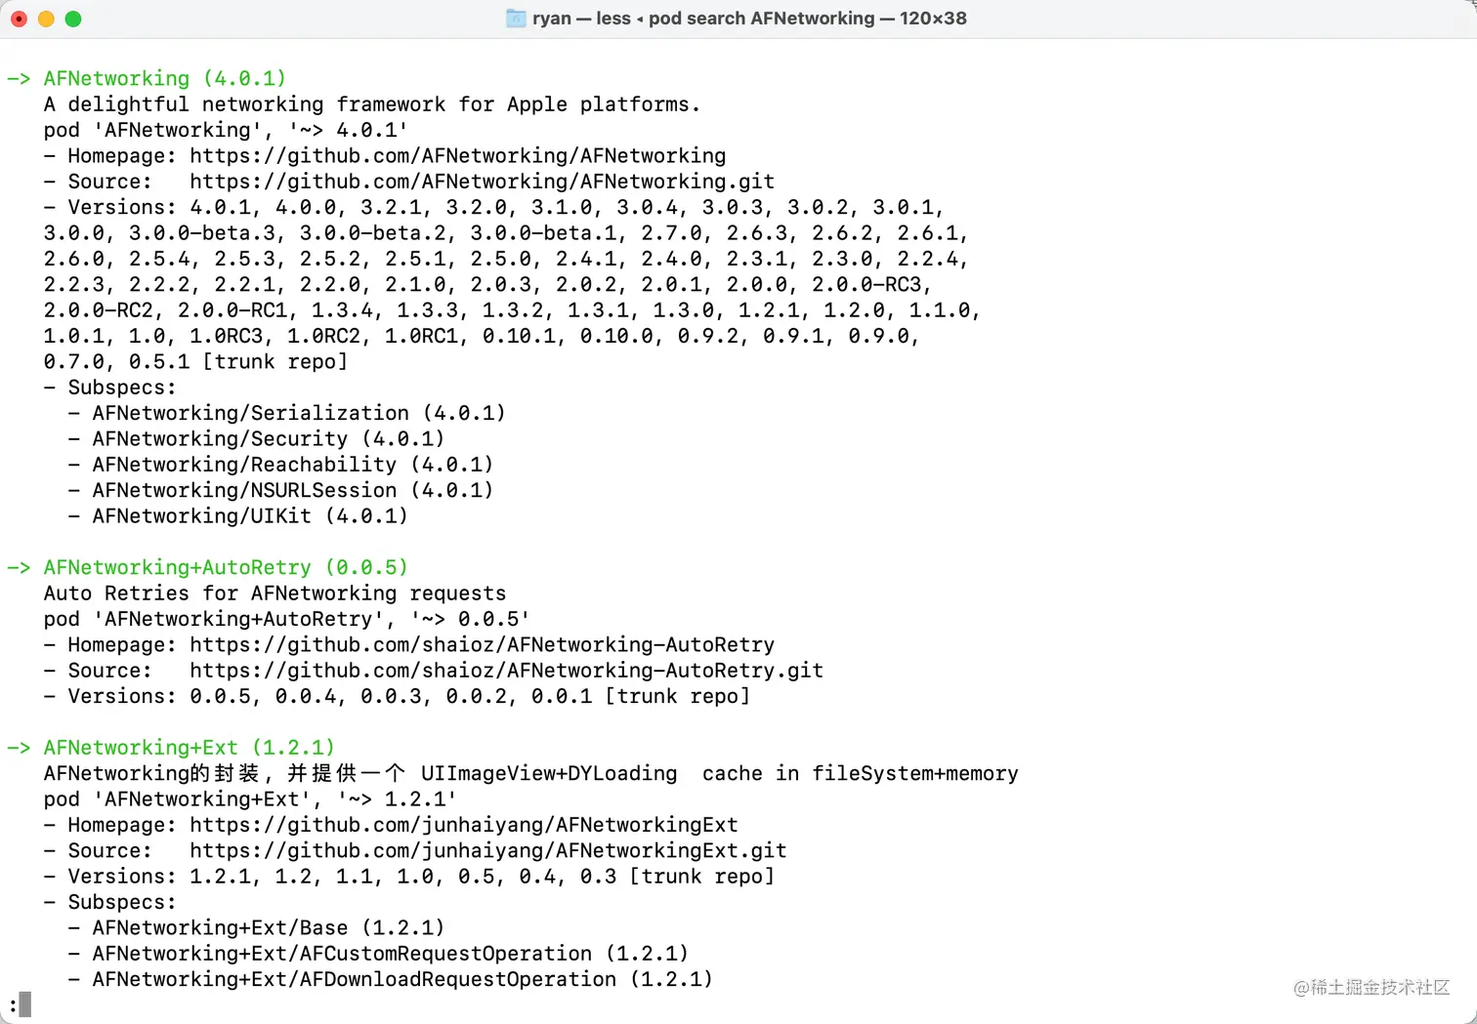Click 'AFNetworking+Ext/Base (1.2.1)' subspec
The image size is (1477, 1024).
269,927
